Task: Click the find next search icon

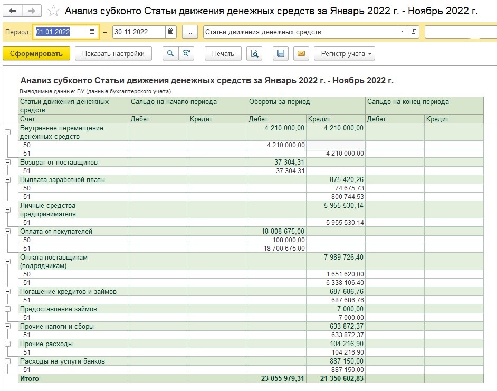Action: [186, 53]
